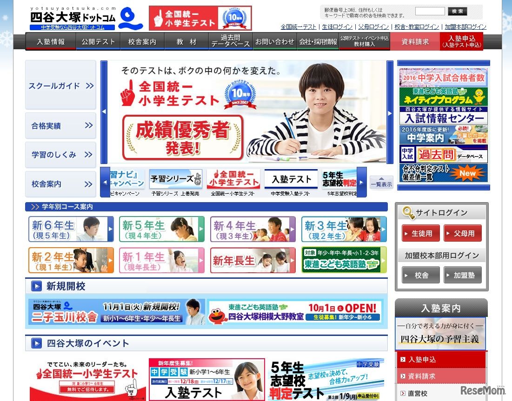Open the 学習のしくみ sidebar button
The image size is (512, 401).
[61, 155]
